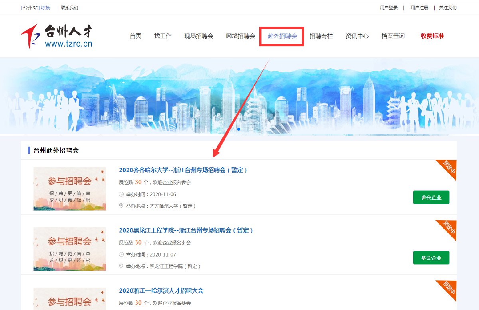Click location pin icon for 黑龙江工程学院（暂定）

coord(121,266)
